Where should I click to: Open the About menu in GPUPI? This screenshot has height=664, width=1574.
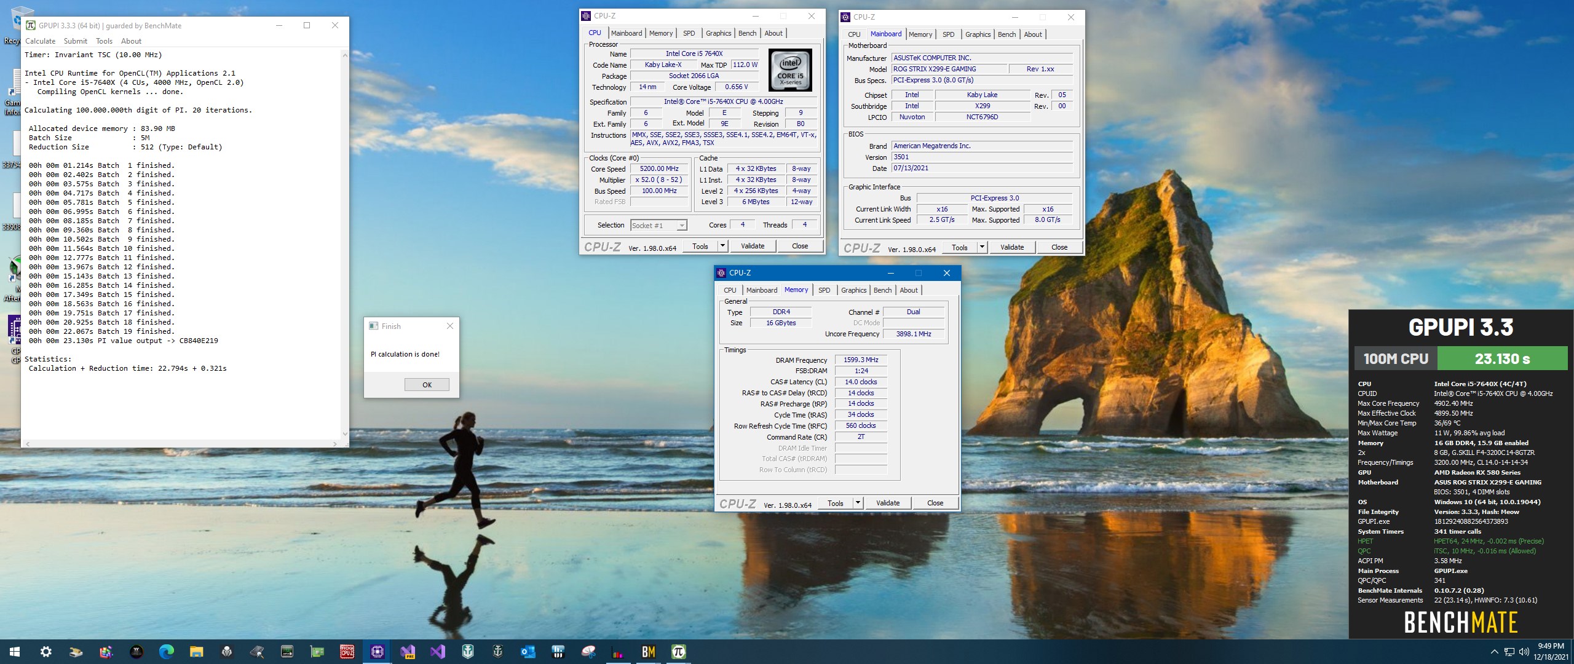[131, 41]
